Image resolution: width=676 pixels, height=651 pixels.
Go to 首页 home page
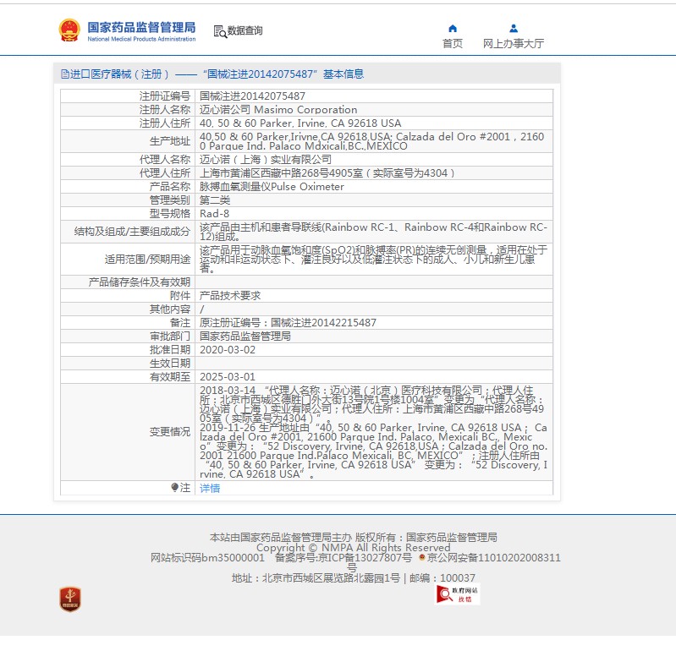click(x=453, y=43)
